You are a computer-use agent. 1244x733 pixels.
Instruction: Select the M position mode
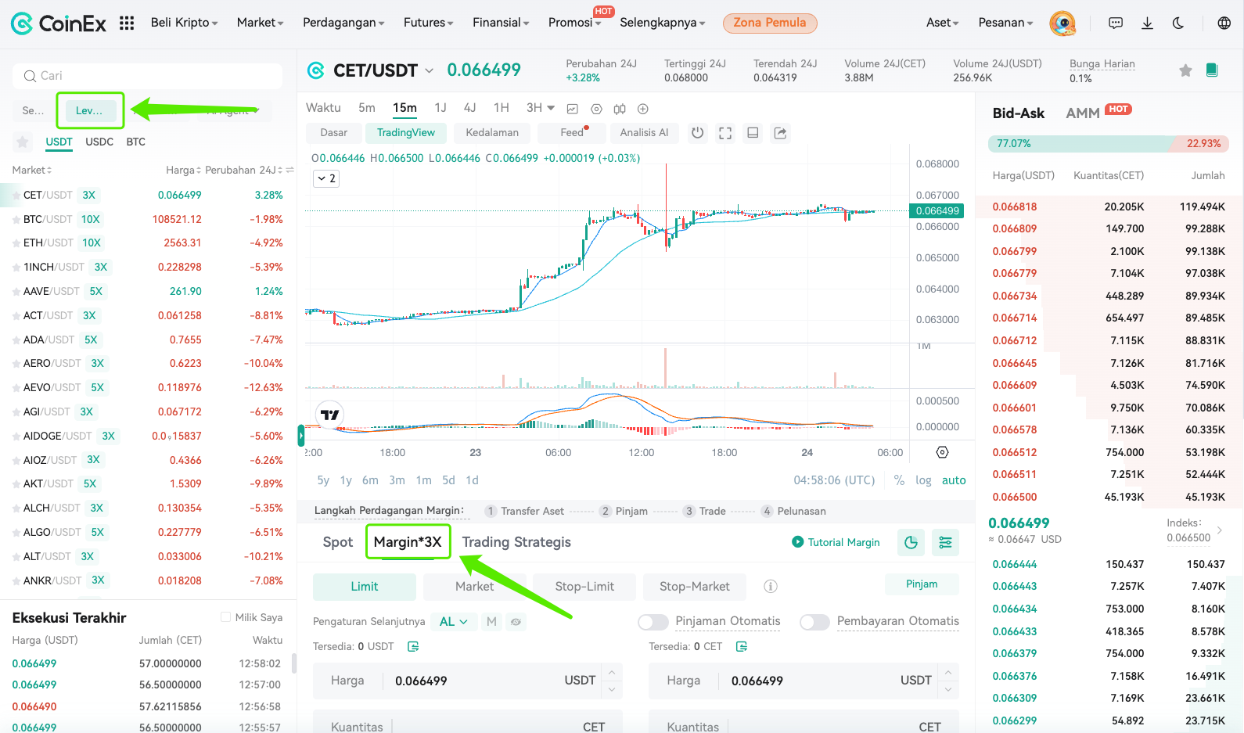(x=491, y=622)
